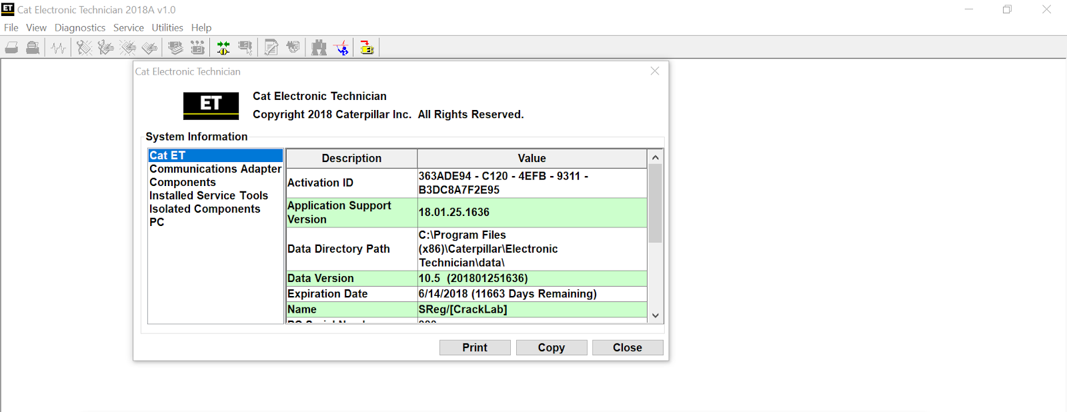Viewport: 1067px width, 412px height.
Task: Select Components in the list
Action: 215,182
